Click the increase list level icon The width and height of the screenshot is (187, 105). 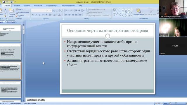coord(79,11)
